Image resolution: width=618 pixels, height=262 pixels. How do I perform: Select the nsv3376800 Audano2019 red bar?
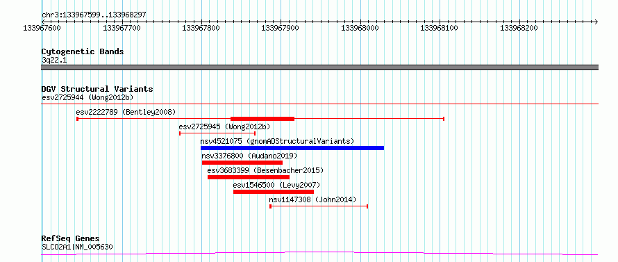coord(242,163)
